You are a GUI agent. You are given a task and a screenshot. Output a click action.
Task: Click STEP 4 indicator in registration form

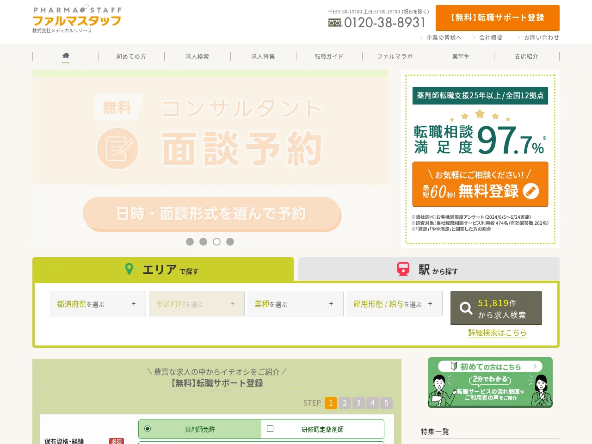click(372, 403)
